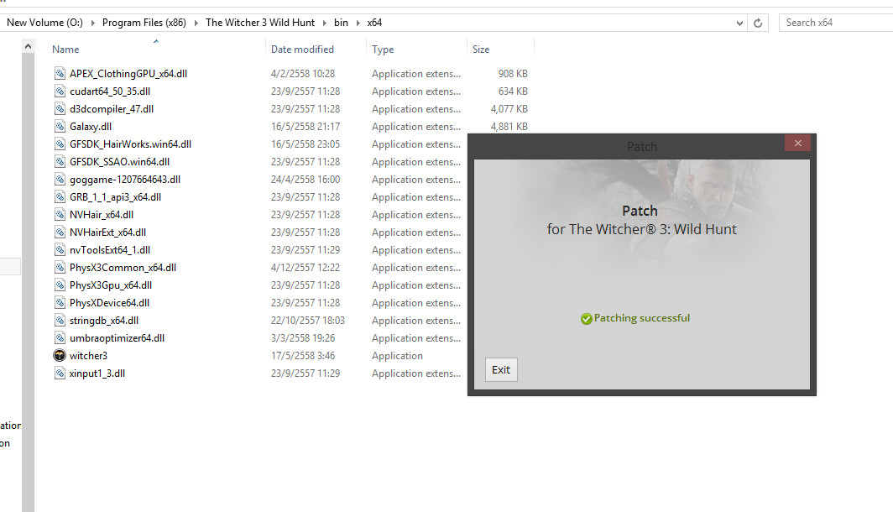The image size is (893, 512).
Task: Click the Galaxy.dll file icon
Action: [60, 127]
